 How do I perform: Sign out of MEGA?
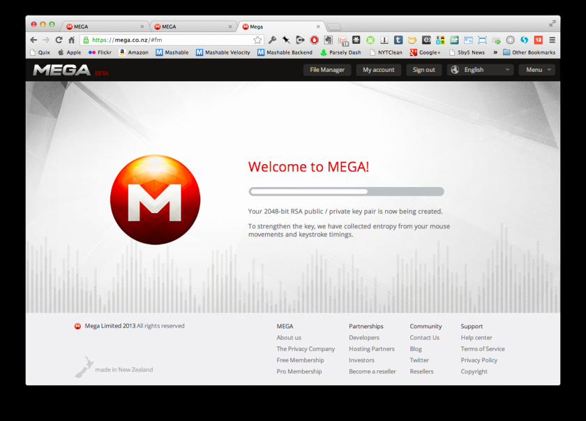coord(424,70)
